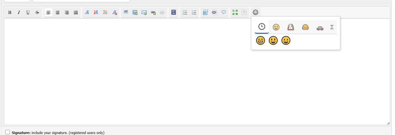Open the font size option
Screen dimensions: 395x135
[x=96, y=13]
